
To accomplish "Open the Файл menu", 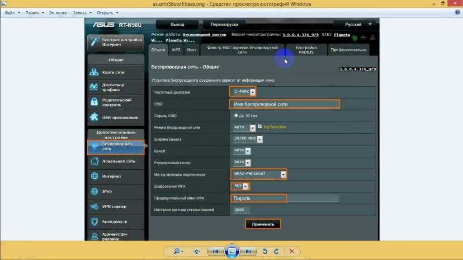I will coord(9,13).
